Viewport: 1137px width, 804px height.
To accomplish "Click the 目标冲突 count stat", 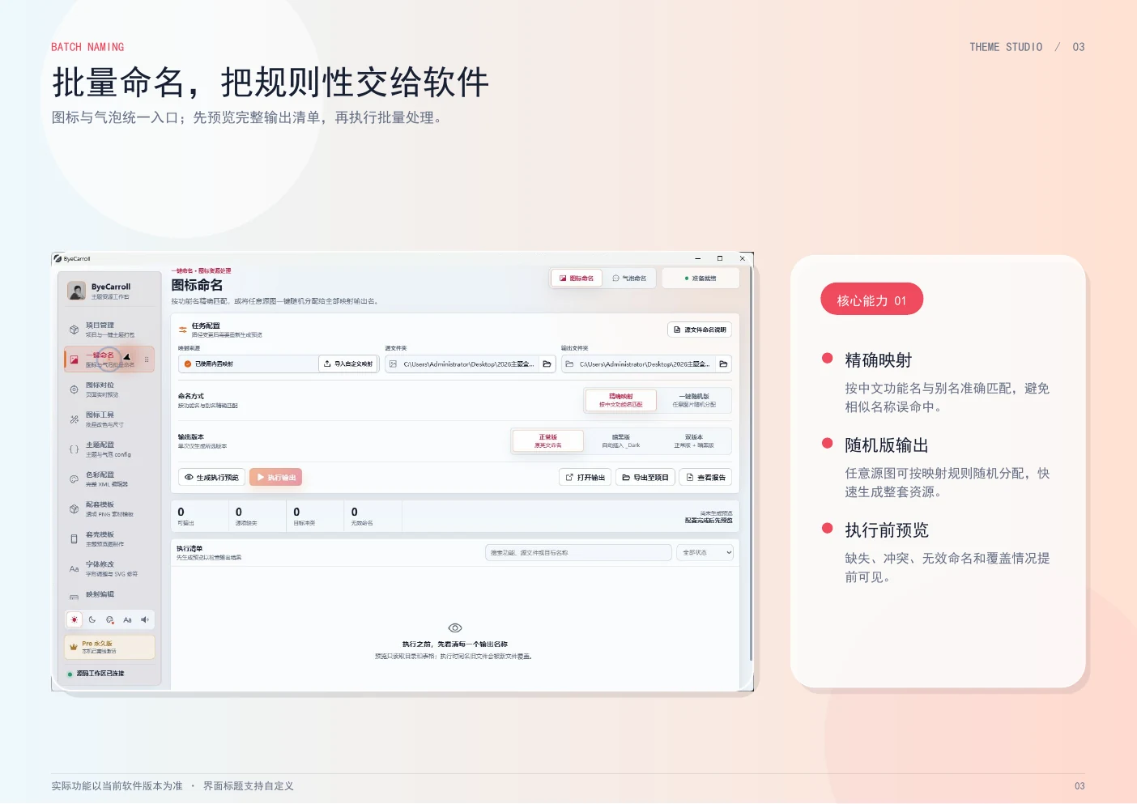I will point(315,517).
